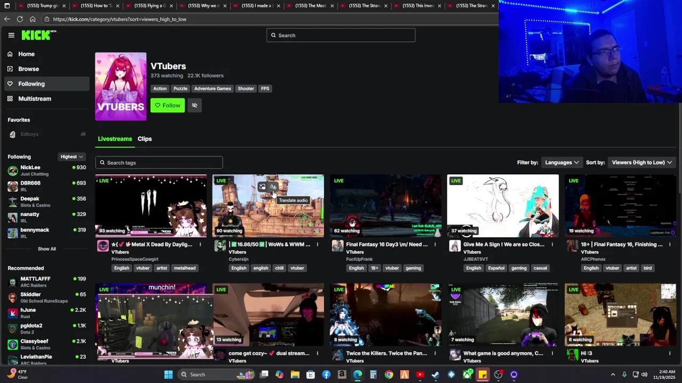Open the Give Me A Sign stream thumbnail
Viewport: 682px width, 383px height.
click(503, 206)
